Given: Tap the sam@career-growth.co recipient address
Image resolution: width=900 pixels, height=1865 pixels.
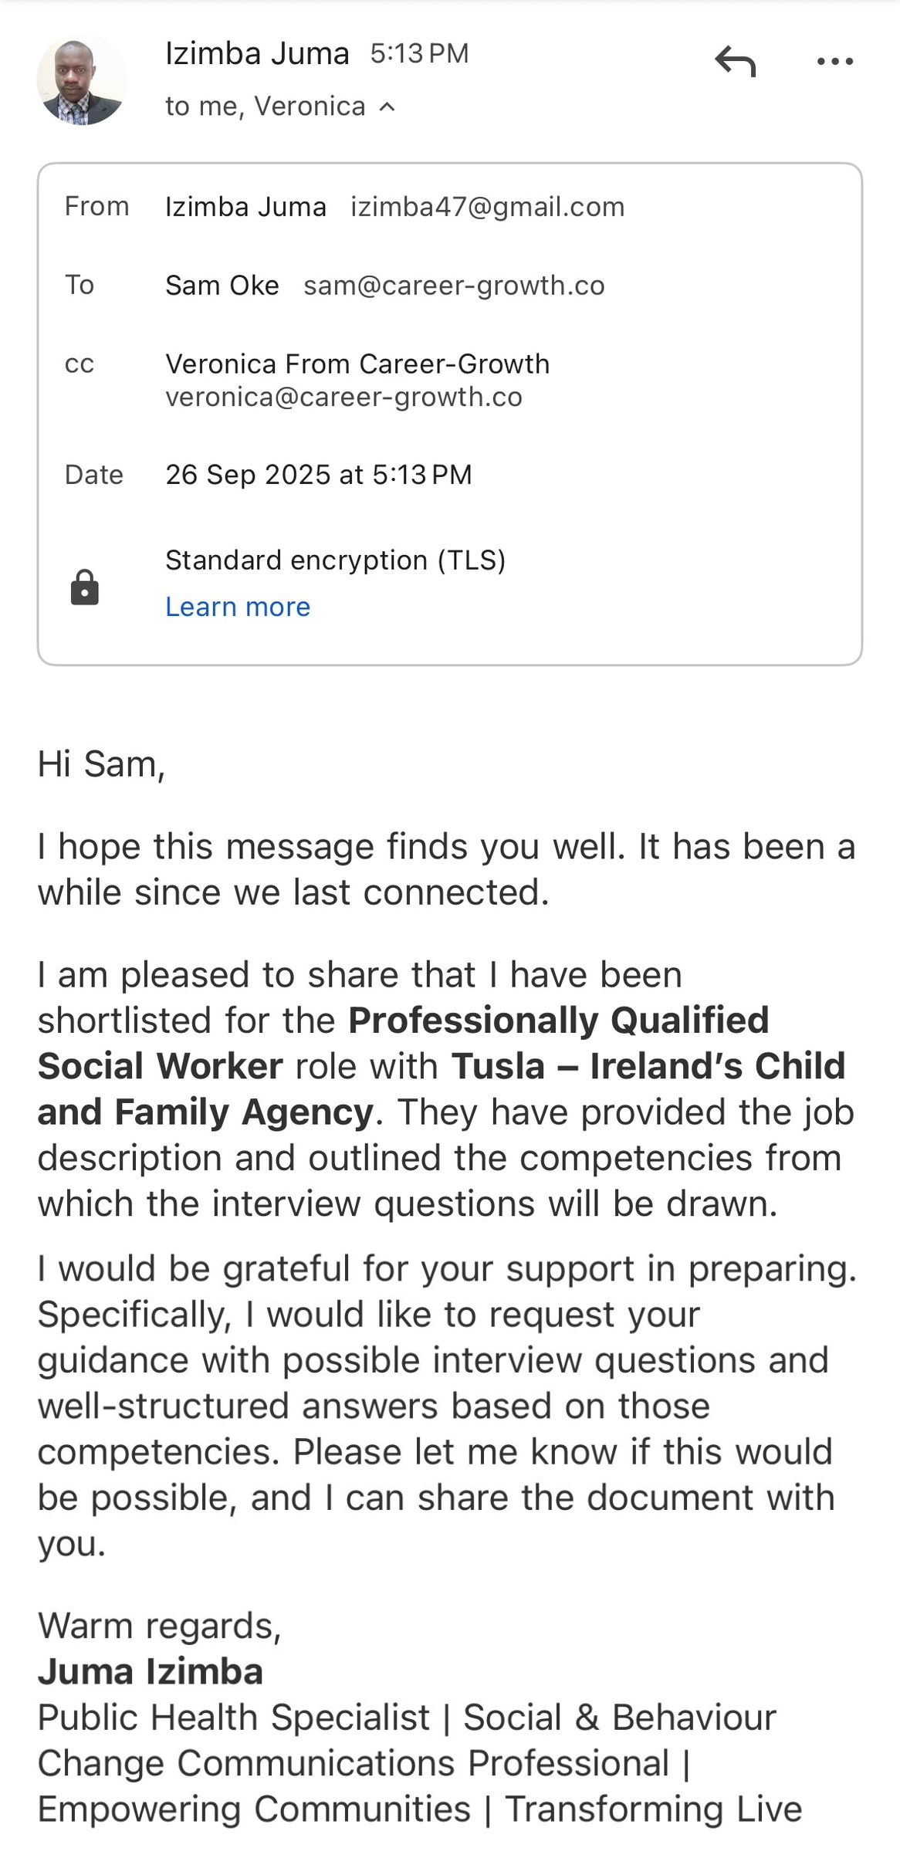Looking at the screenshot, I should click(x=454, y=286).
